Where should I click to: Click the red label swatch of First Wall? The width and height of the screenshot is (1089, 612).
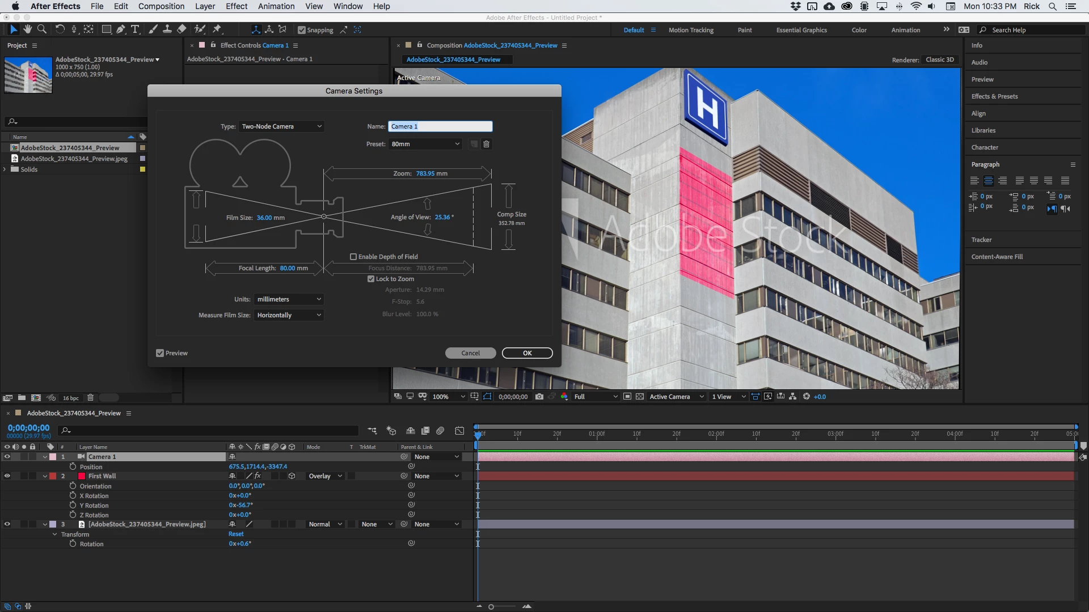(53, 476)
